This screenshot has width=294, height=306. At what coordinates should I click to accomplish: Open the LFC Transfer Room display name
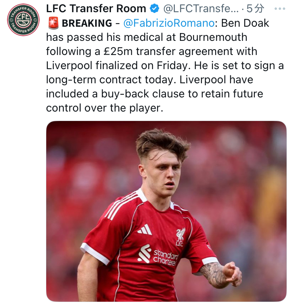(96, 9)
